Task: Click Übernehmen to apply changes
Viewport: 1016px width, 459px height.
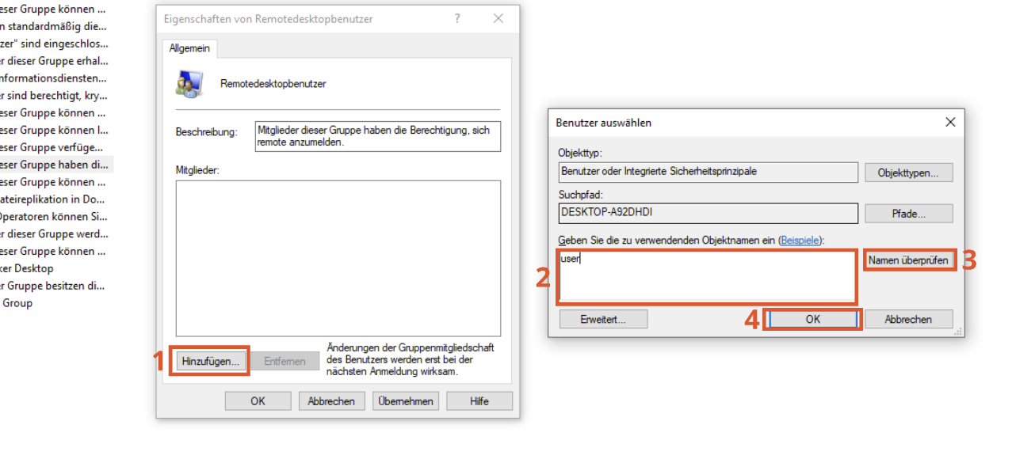Action: [406, 401]
